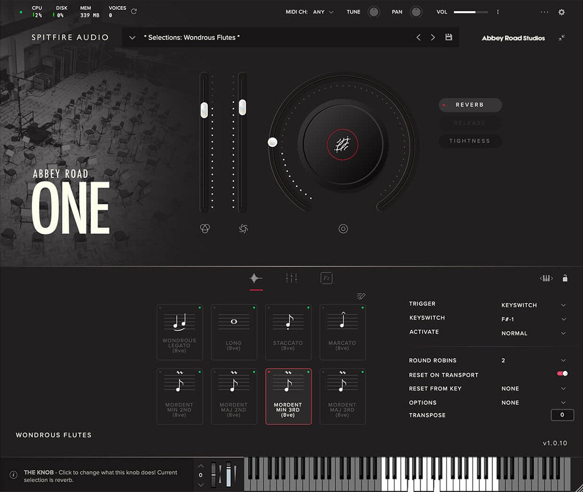The height and width of the screenshot is (492, 583).
Task: Click the refresh icon beside Voices
Action: 134,11
